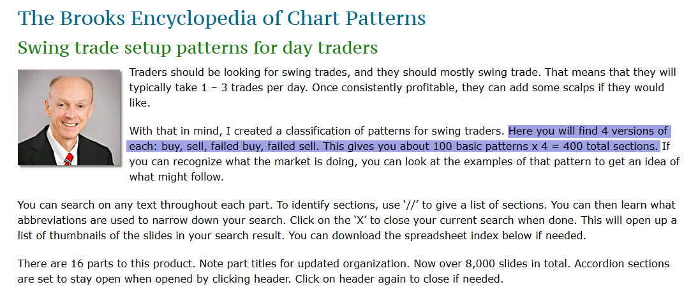
Task: Click the Brooks Encyclopedia of Chart Patterns title
Action: click(221, 17)
